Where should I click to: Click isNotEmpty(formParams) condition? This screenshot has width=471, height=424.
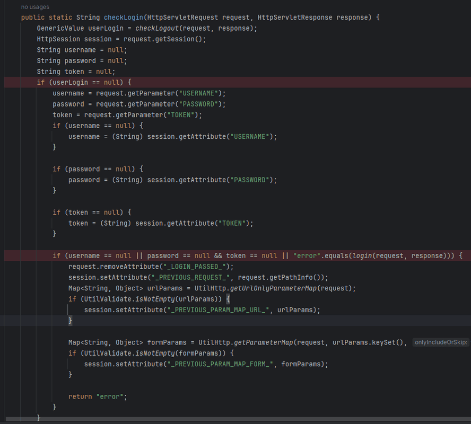pos(180,353)
